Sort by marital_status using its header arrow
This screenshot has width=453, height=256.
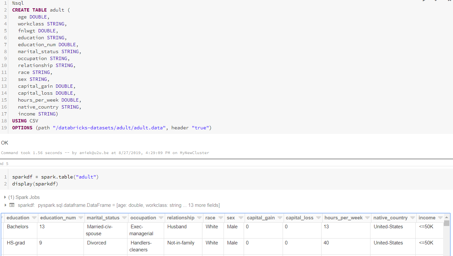[124, 218]
